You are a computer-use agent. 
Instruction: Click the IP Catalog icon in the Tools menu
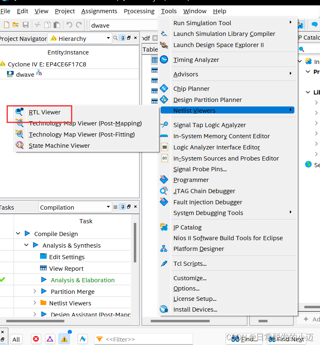point(164,227)
